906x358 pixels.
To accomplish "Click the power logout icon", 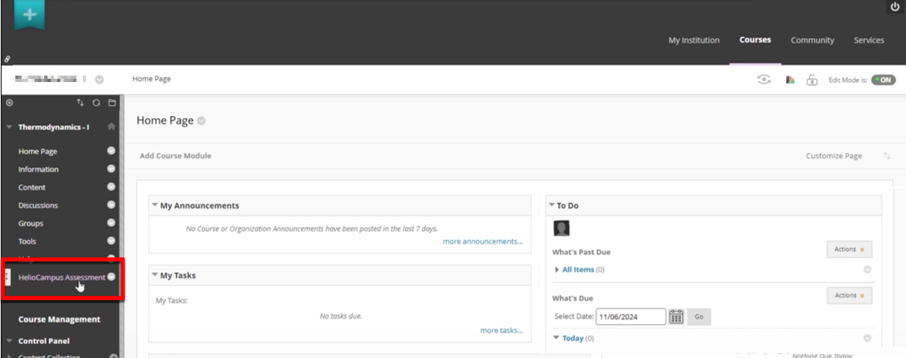I will (x=895, y=7).
